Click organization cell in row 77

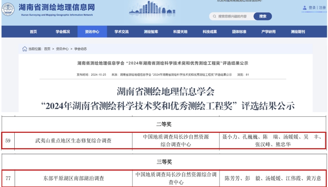click(176, 178)
